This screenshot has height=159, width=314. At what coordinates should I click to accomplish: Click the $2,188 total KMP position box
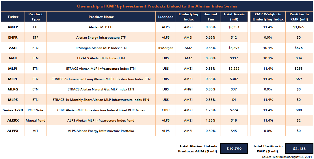point(299,149)
